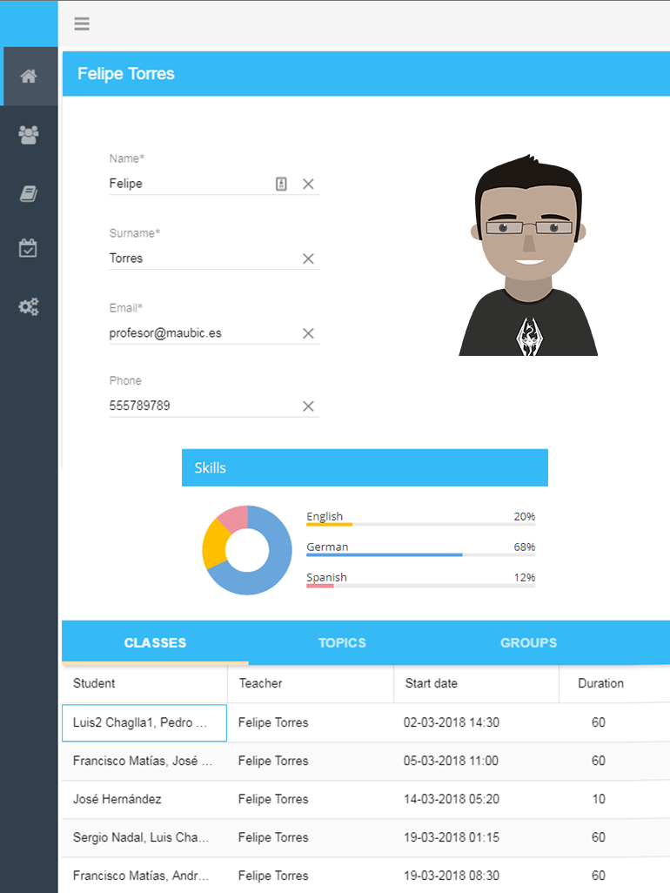Screen dimensions: 670x893
Task: Clear the Surname field with X
Action: point(308,258)
